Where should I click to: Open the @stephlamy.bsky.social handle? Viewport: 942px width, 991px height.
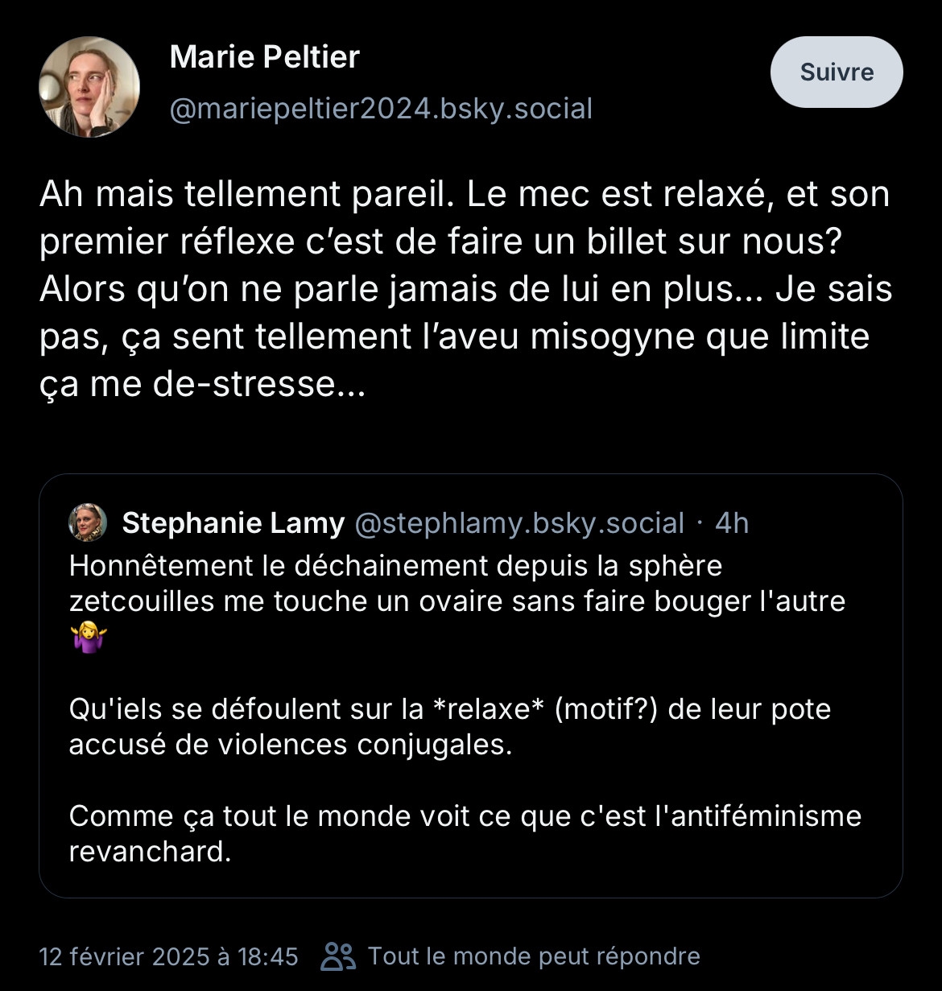tap(519, 523)
